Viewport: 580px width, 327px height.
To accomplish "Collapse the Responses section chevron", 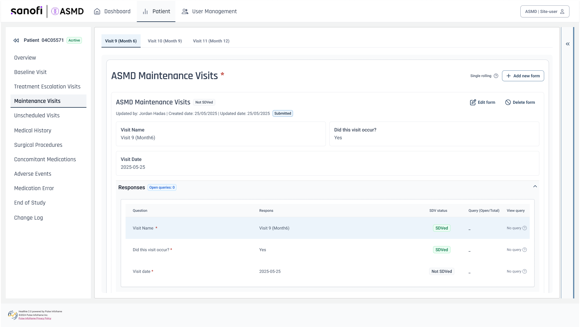I will point(535,187).
